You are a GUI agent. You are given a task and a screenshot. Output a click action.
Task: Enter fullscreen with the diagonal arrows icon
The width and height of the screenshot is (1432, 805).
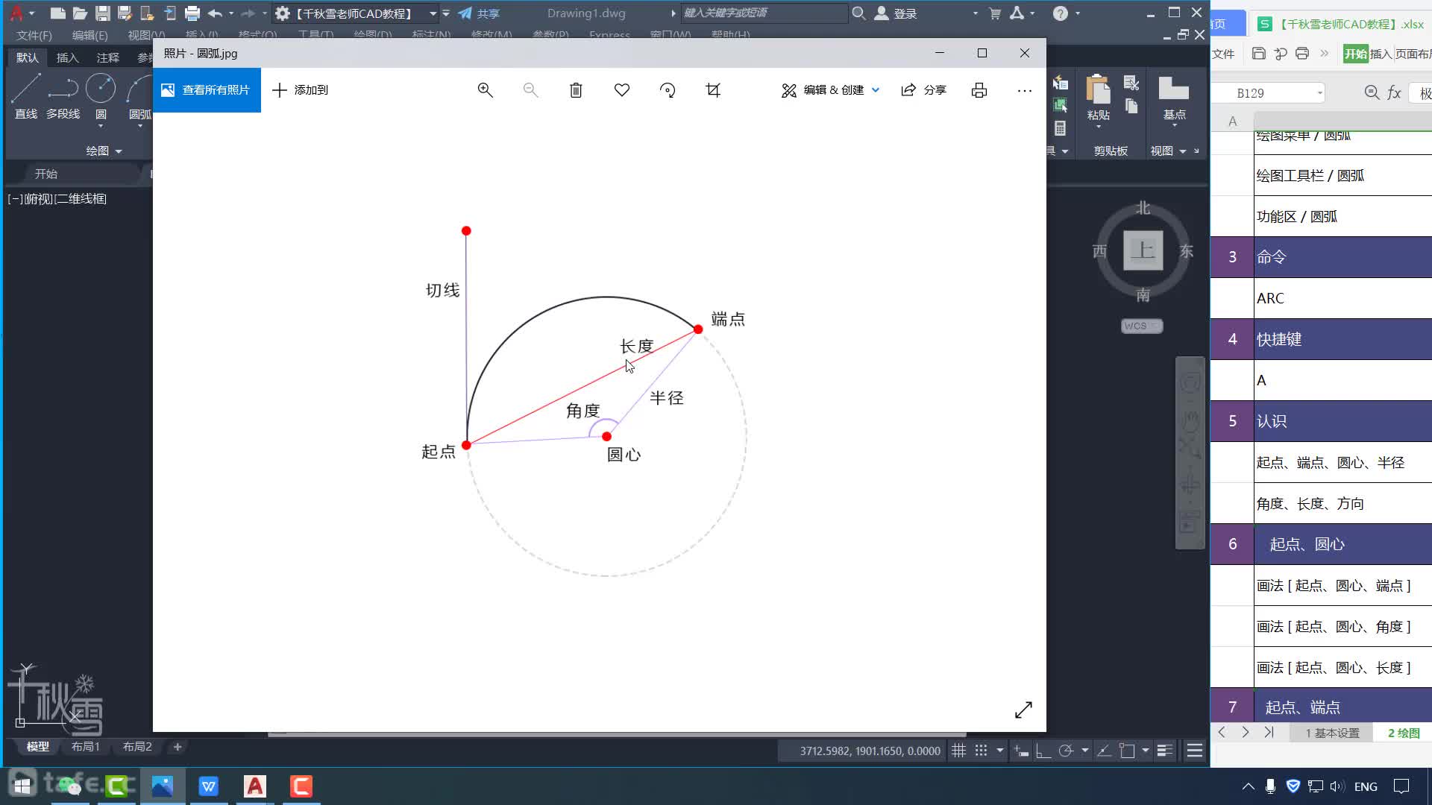click(1023, 710)
